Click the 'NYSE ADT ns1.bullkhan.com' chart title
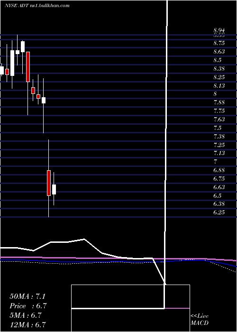The width and height of the screenshot is (237, 332). pyautogui.click(x=37, y=6)
